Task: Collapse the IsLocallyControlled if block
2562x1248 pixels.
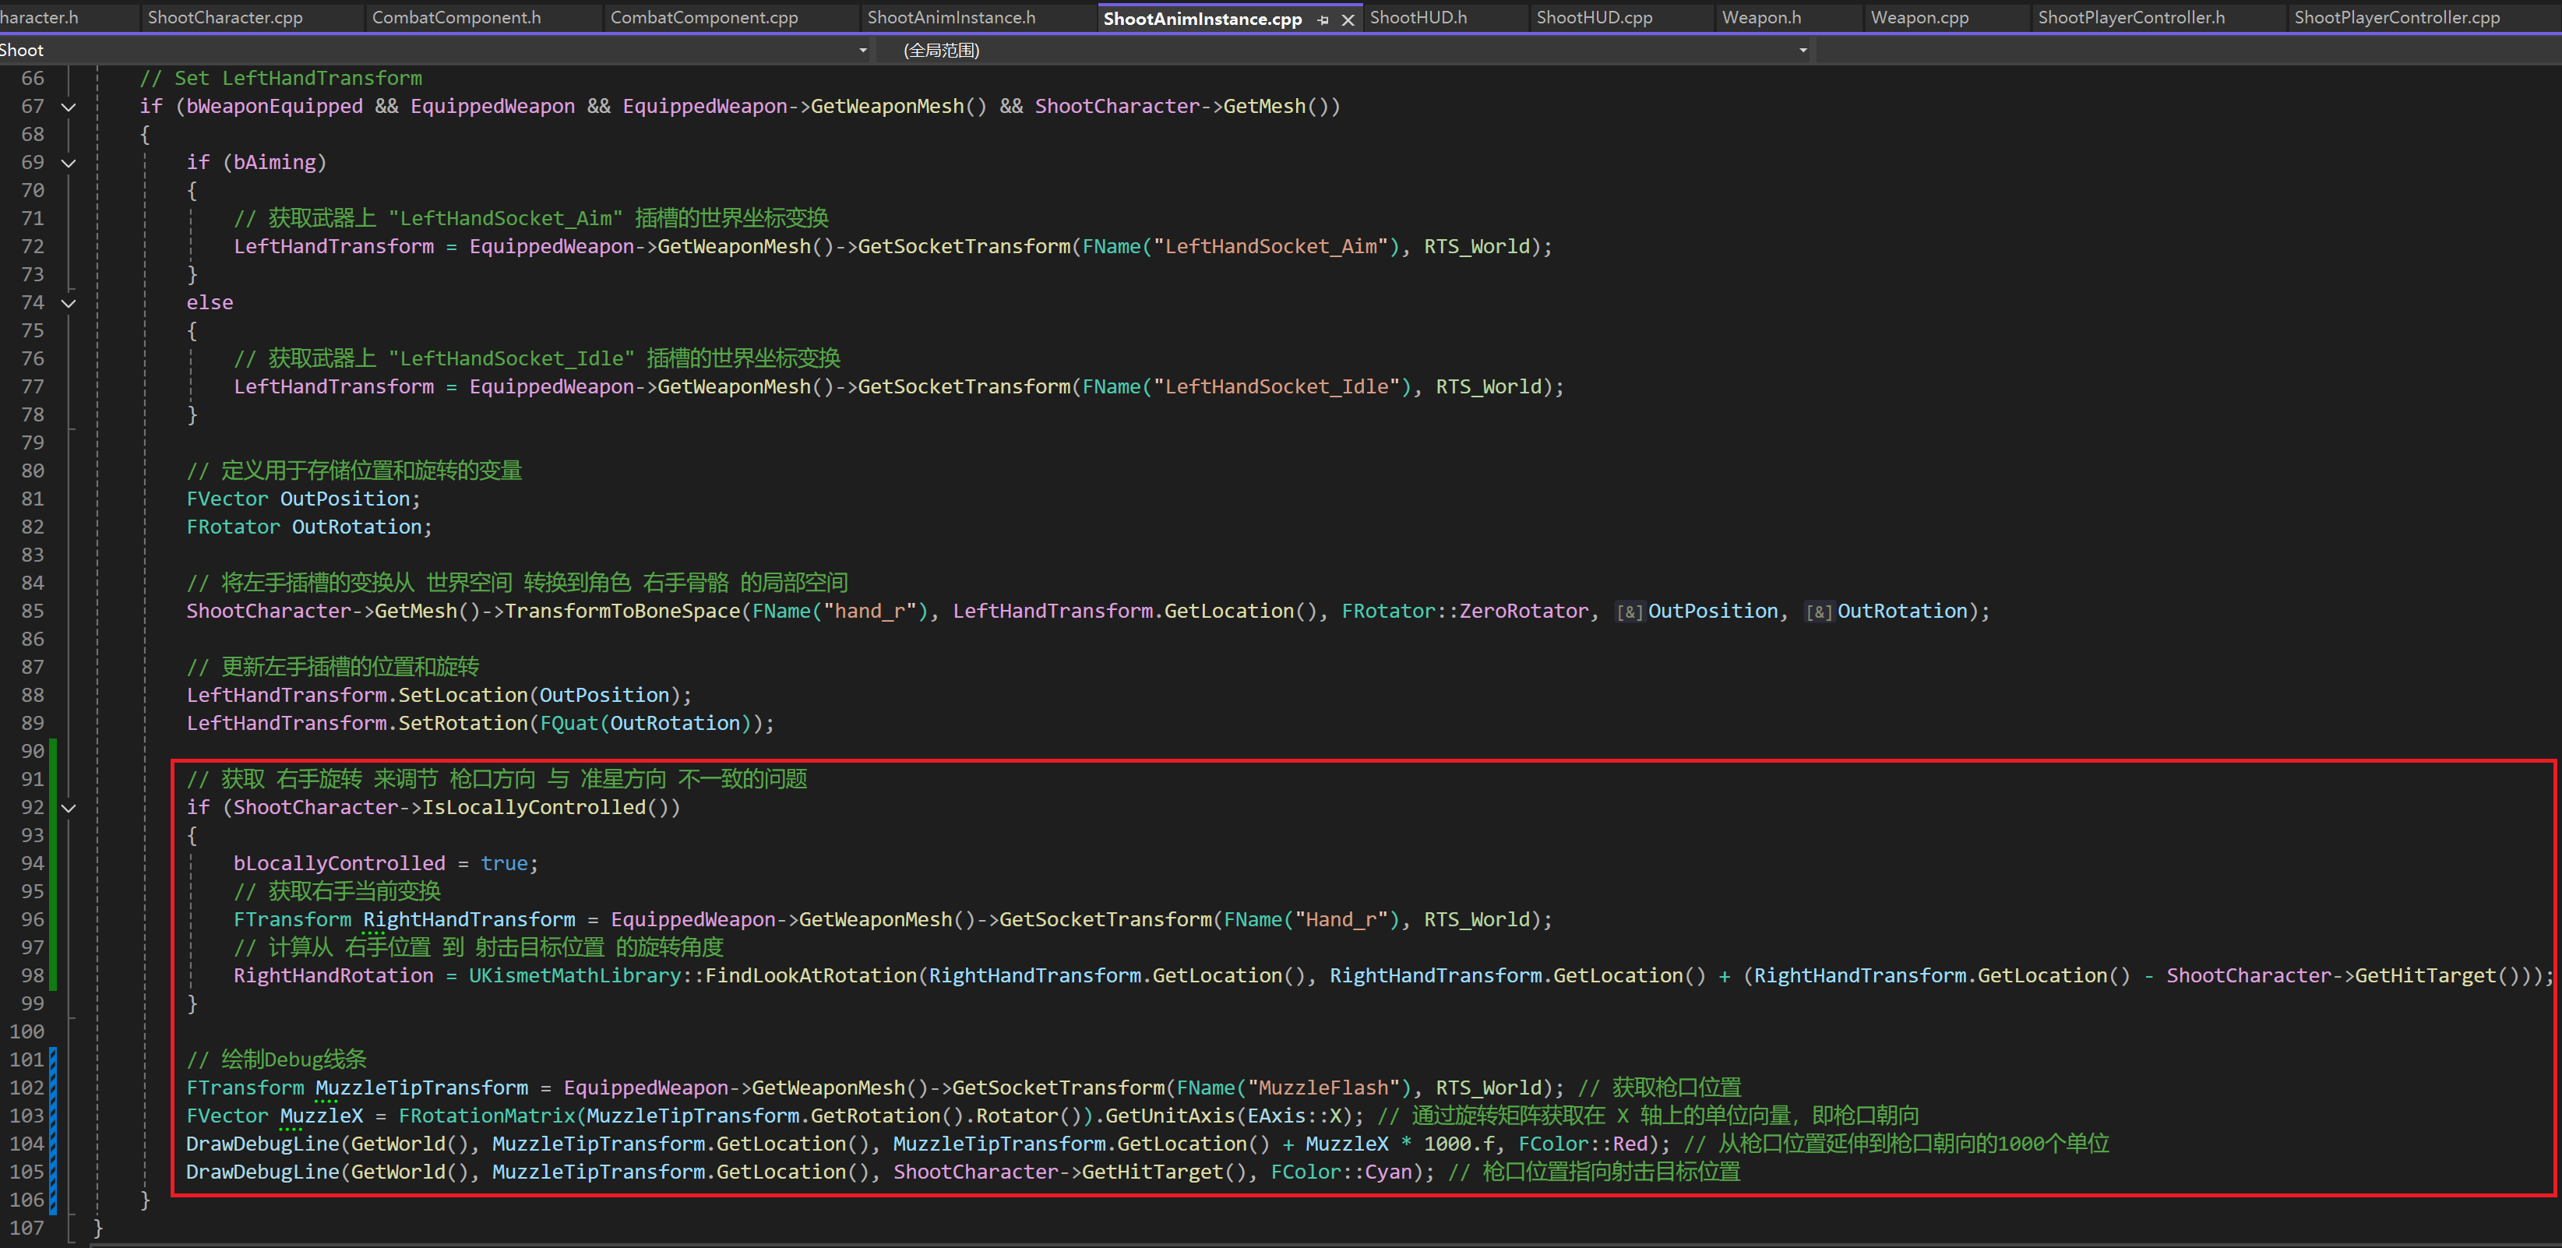Action: (x=69, y=808)
